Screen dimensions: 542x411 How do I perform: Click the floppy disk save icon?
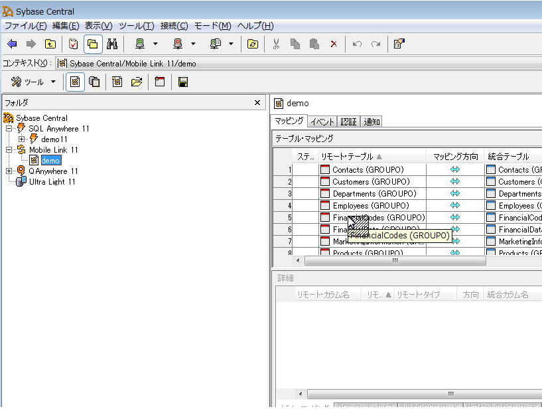point(183,82)
